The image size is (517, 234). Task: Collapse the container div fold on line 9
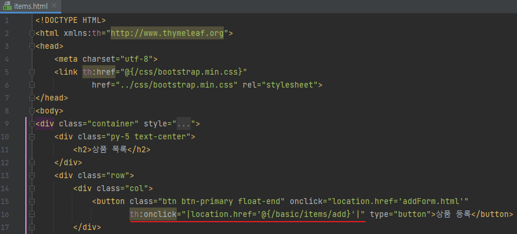(x=32, y=124)
